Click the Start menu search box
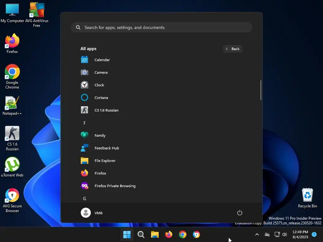Screen dimensions: 323x242 pyautogui.click(x=161, y=27)
